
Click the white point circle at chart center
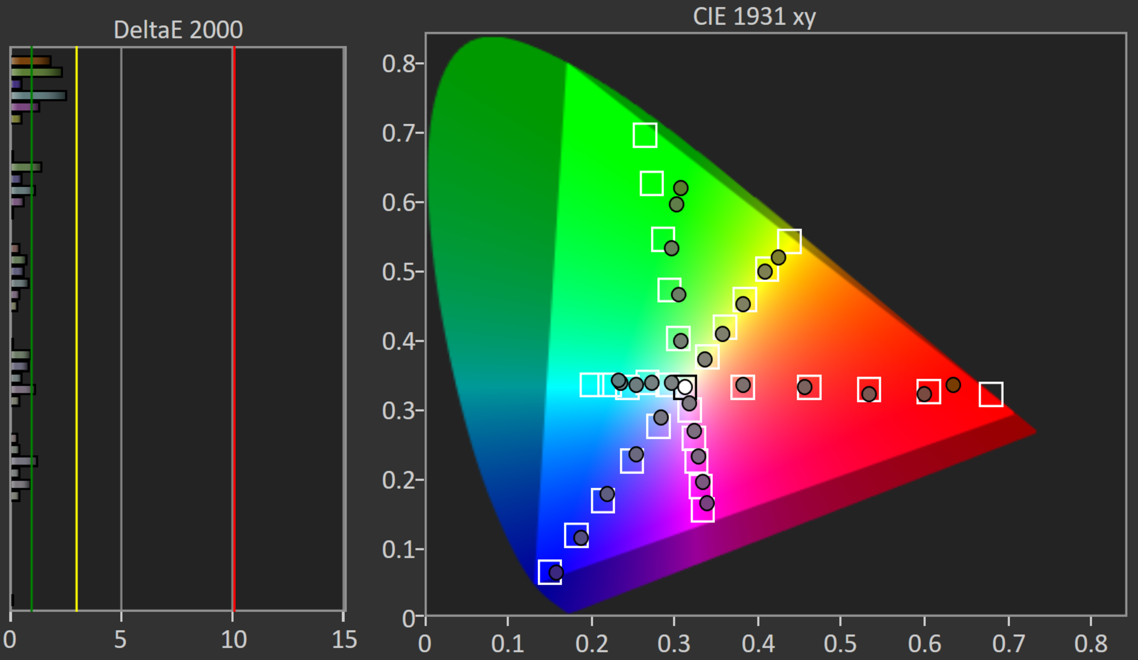[685, 387]
